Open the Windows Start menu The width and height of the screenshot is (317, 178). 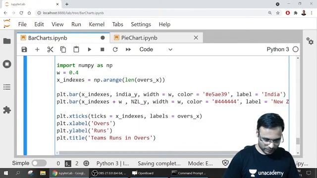(x=6, y=173)
